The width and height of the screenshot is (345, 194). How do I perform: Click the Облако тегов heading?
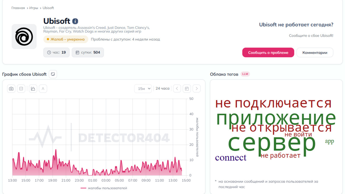[x=224, y=74]
